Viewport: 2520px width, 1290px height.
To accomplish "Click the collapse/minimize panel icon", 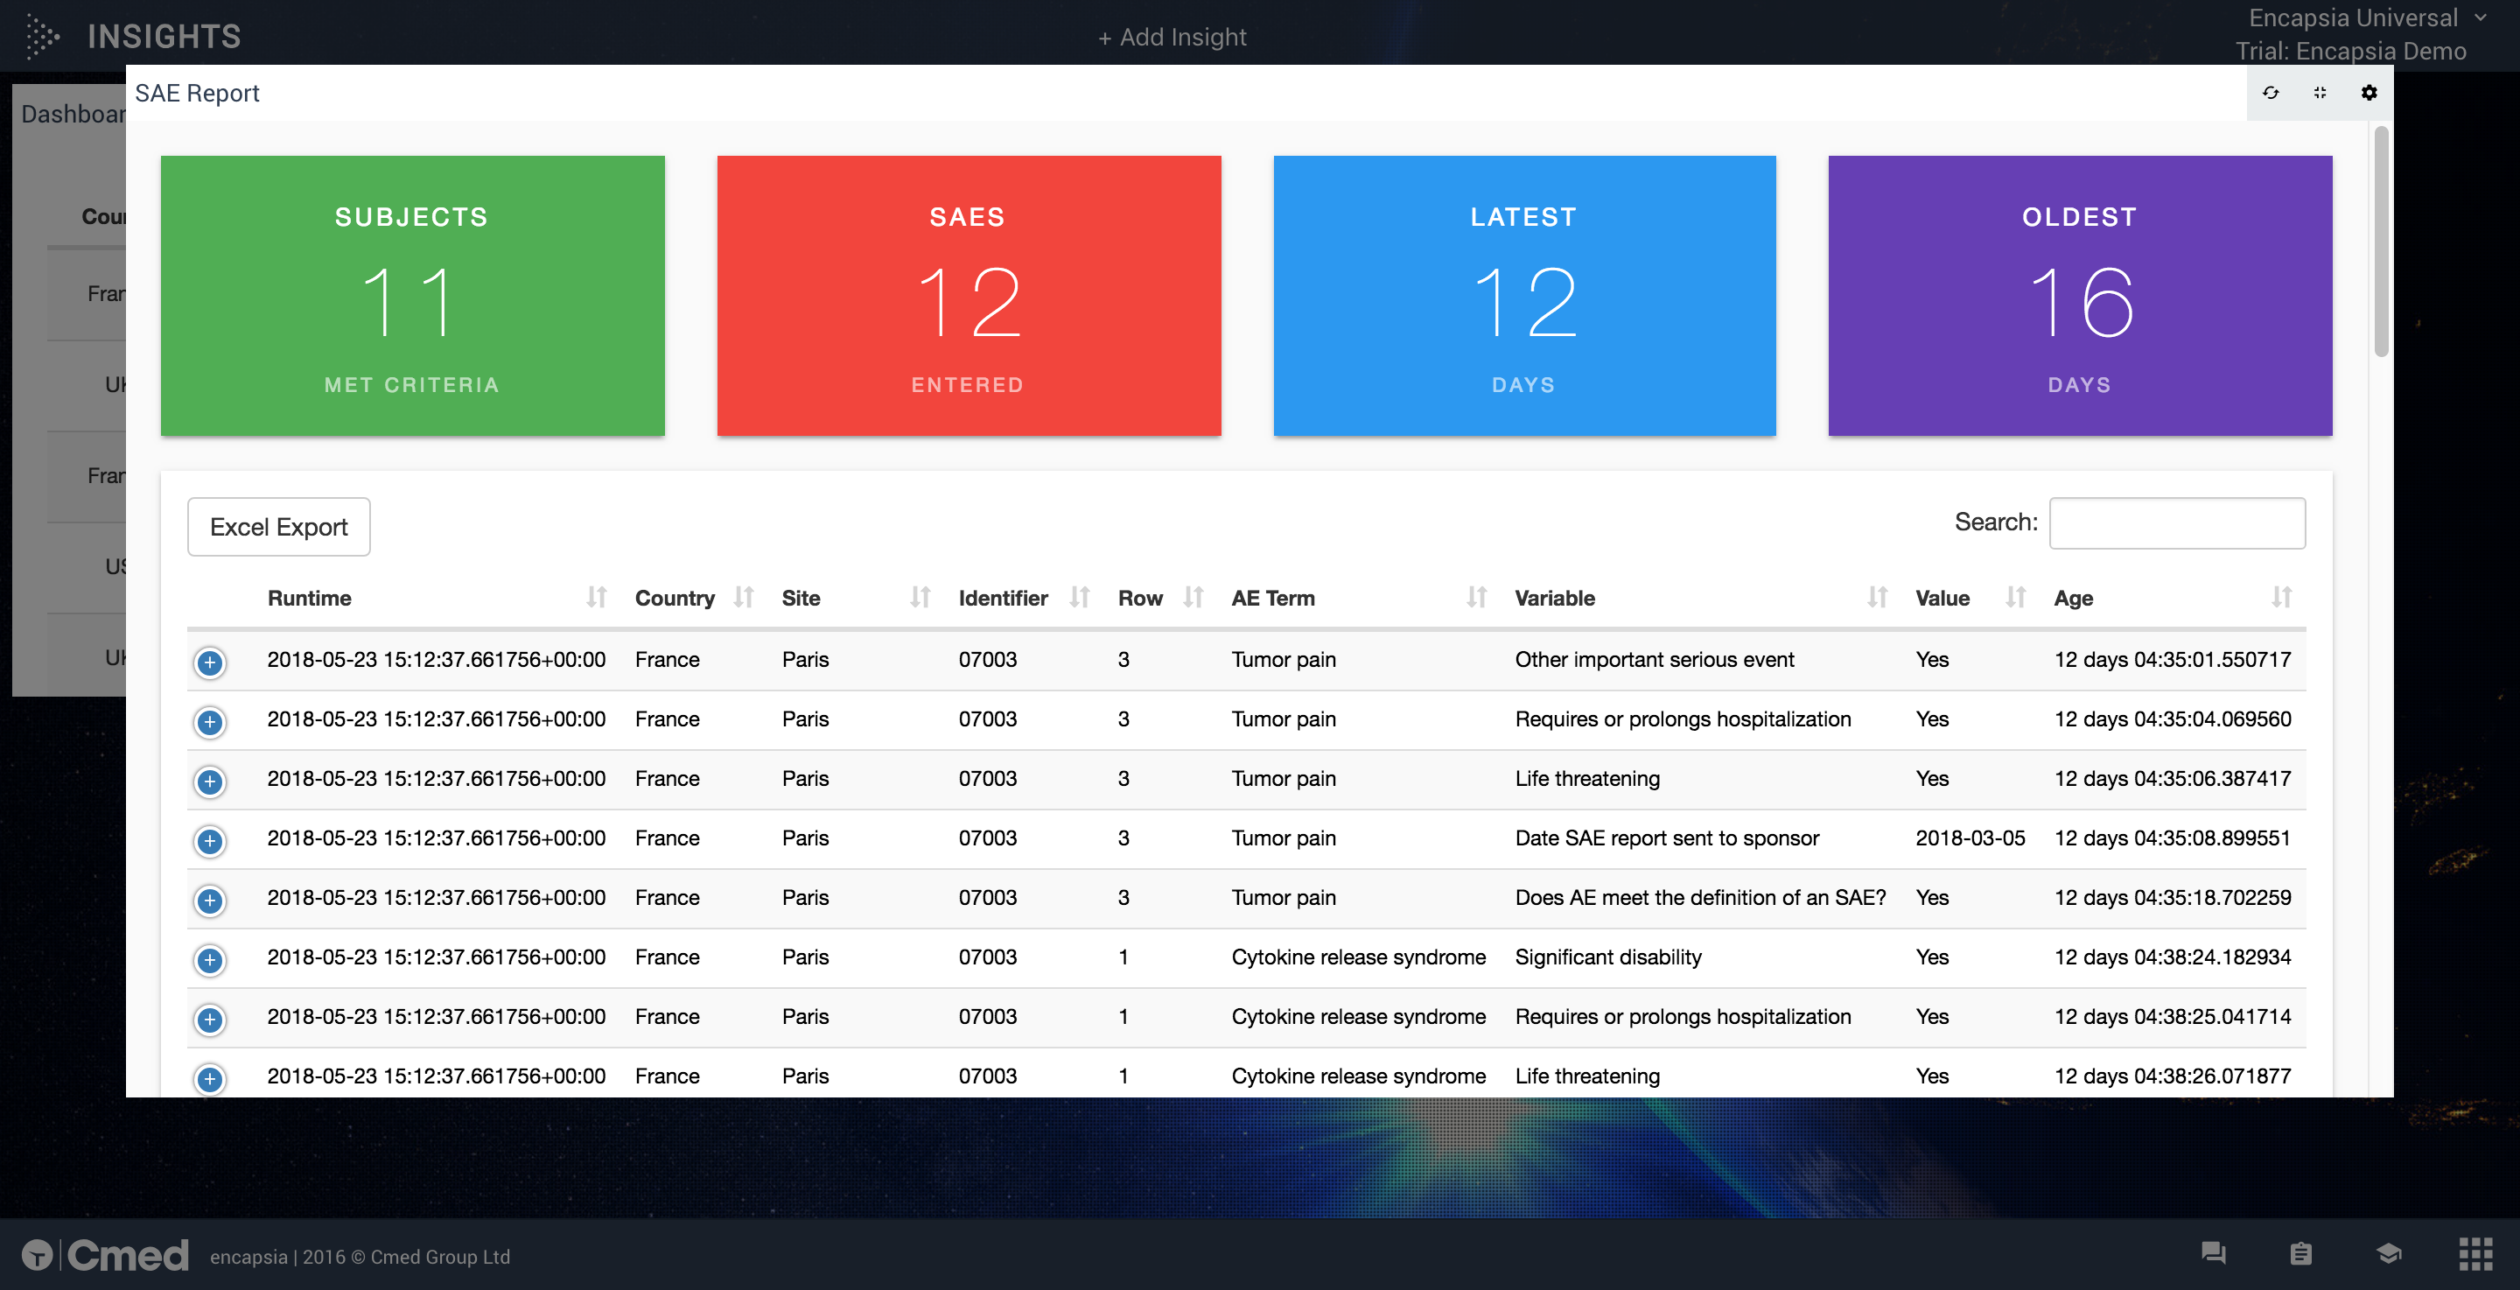I will (x=2320, y=93).
